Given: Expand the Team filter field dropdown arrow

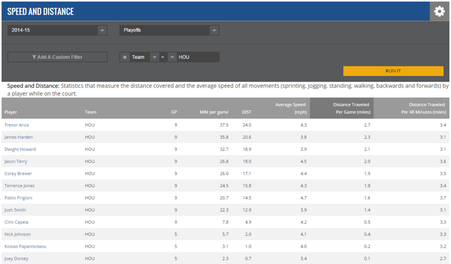Looking at the screenshot, I should click(155, 57).
